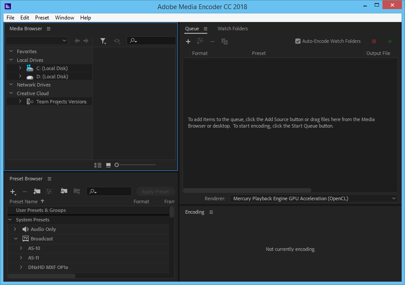
Task: Create a new preset with plus icon
Action: point(13,192)
